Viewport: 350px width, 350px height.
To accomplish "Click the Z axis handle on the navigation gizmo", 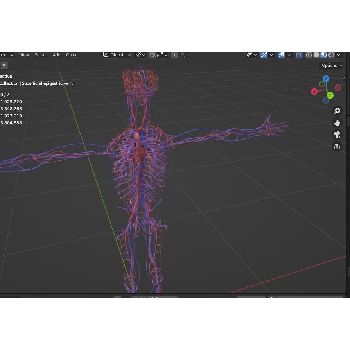I will pos(326,79).
